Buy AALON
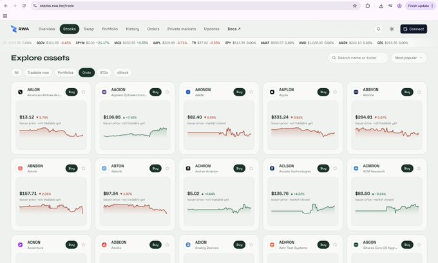 (71, 92)
